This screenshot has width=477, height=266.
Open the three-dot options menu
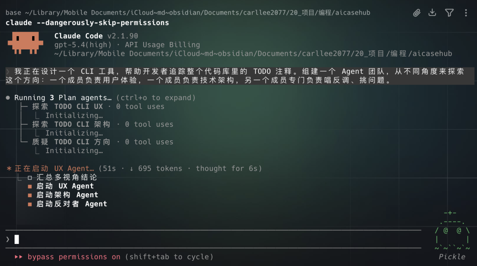coord(466,12)
